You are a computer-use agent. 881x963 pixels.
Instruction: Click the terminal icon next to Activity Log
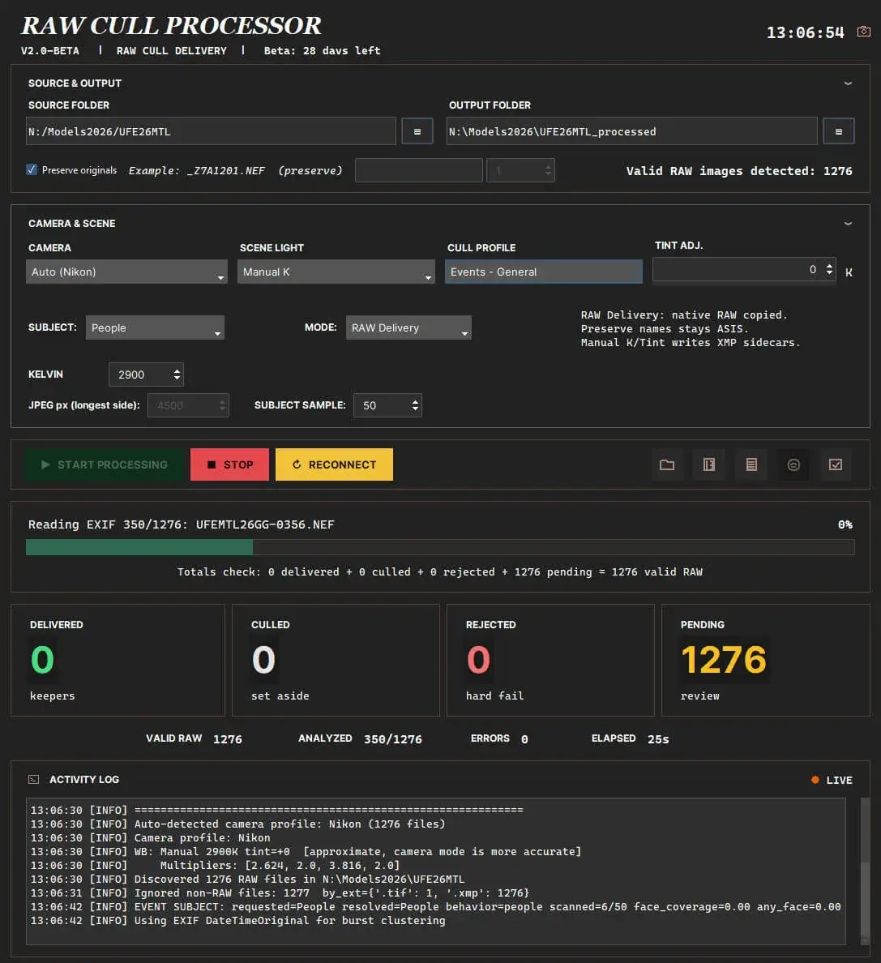(x=34, y=779)
